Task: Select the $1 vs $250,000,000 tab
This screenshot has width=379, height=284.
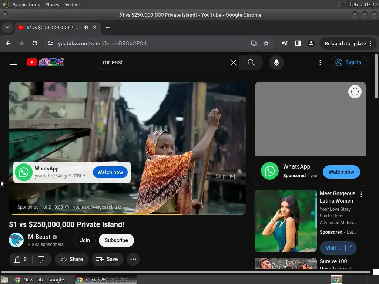Action: point(53,27)
